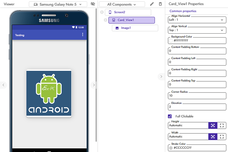Click the properties panel collapse arrow
228x152 pixels.
pyautogui.click(x=161, y=76)
